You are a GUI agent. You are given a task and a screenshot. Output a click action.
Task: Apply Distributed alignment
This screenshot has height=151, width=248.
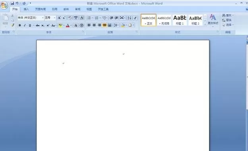coord(109,25)
